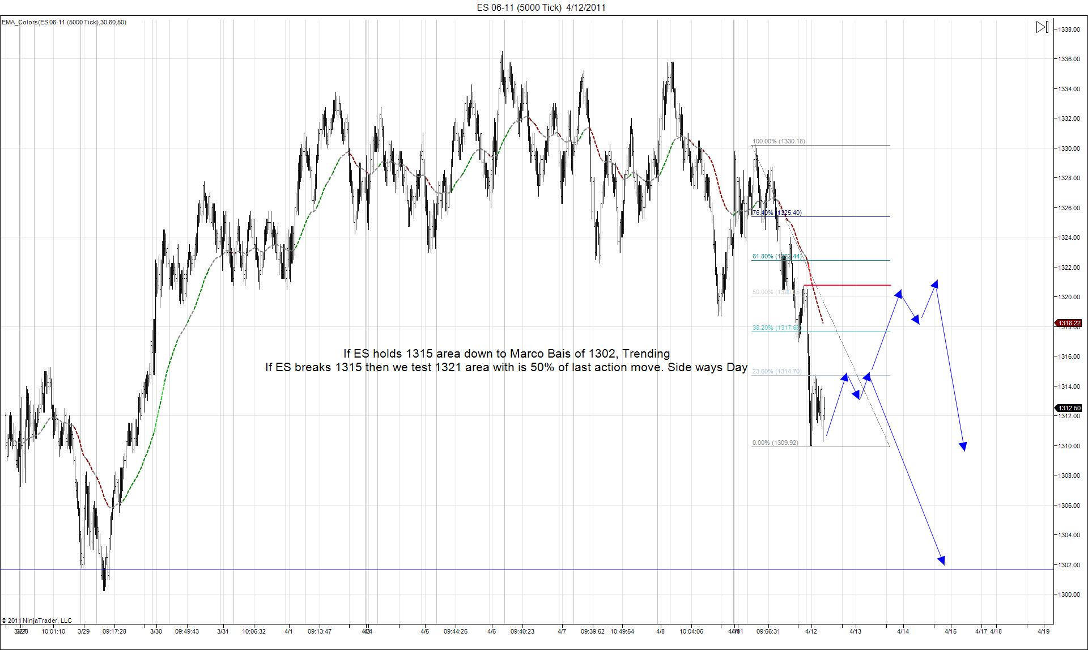The width and height of the screenshot is (1088, 650).
Task: Click the 1338.00 price axis label
Action: click(x=1069, y=29)
